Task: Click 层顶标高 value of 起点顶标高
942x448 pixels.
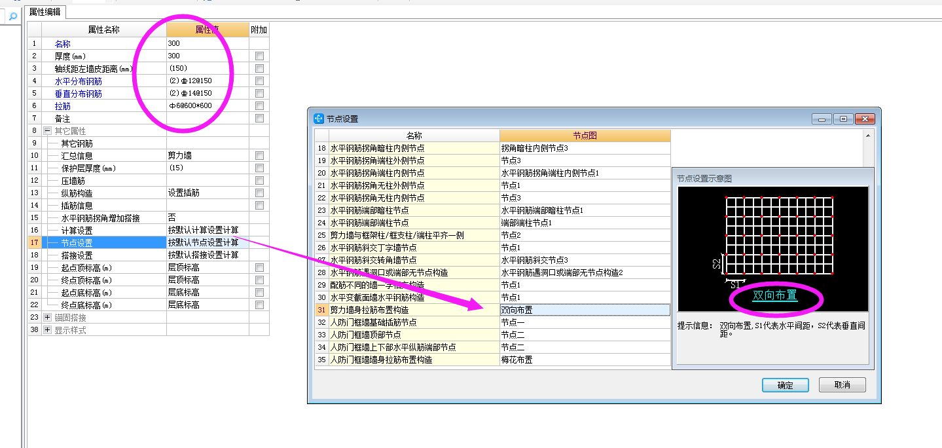Action: pyautogui.click(x=208, y=267)
